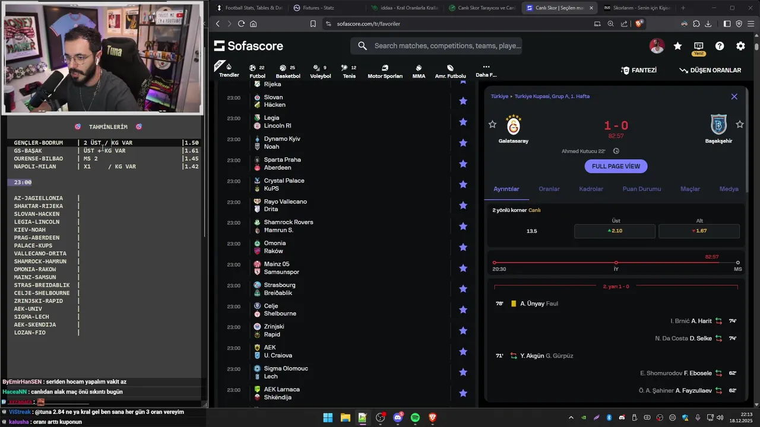Select the Voleybol sport icon

320,71
